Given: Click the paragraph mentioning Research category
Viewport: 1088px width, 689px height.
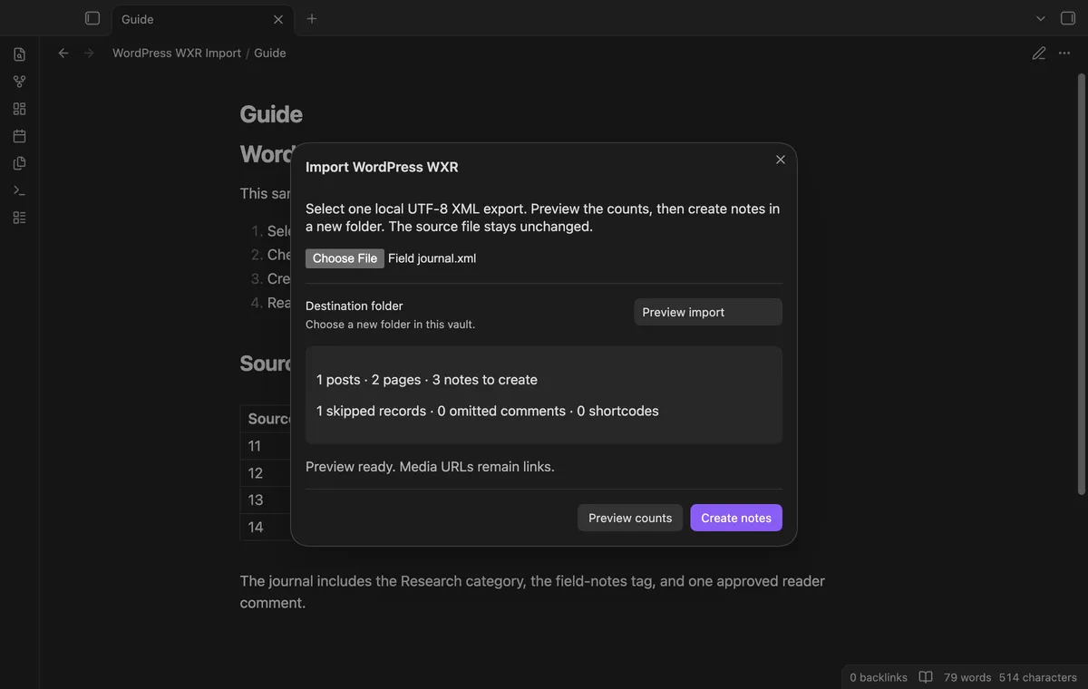Looking at the screenshot, I should [532, 592].
